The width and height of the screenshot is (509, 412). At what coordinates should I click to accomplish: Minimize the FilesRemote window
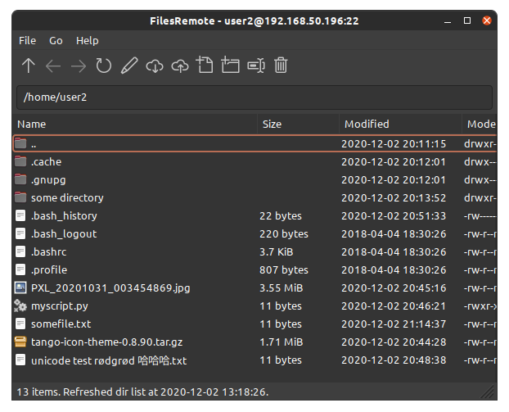tap(448, 21)
